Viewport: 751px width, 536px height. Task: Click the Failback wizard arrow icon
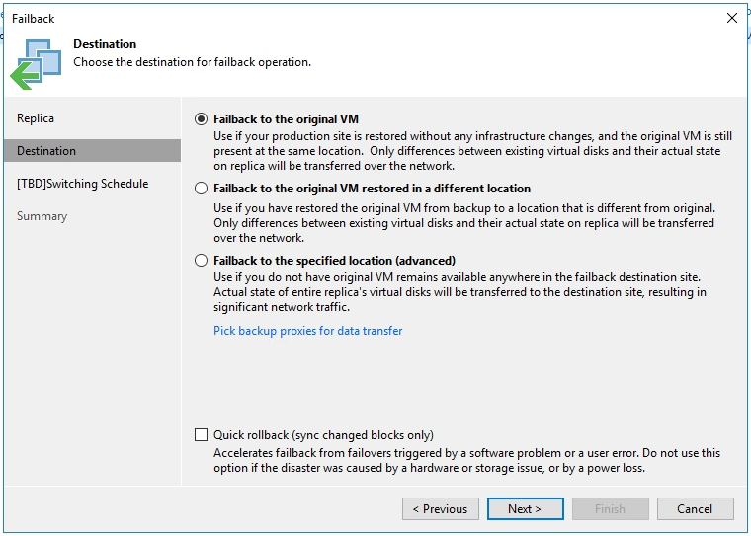point(36,64)
